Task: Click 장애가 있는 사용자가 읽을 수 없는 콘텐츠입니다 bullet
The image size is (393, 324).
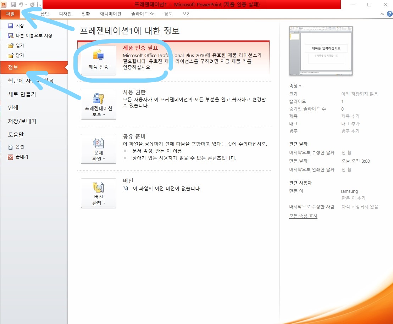Action: [x=184, y=158]
